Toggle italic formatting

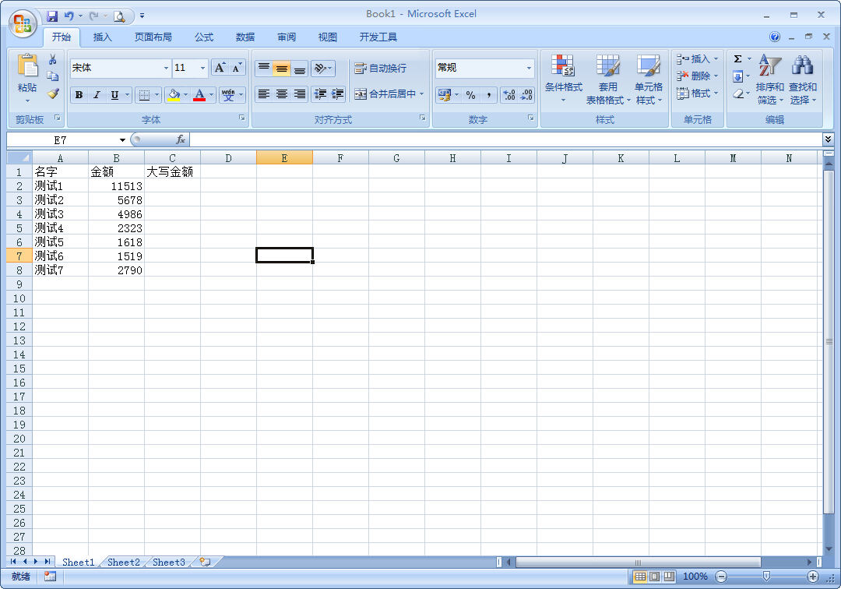pos(97,95)
